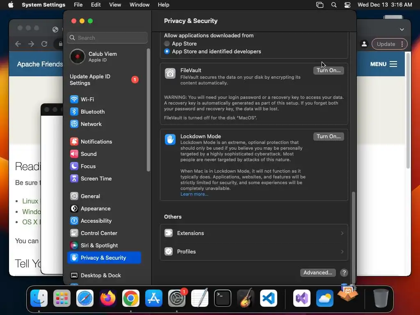Select Privacy & Security in sidebar
This screenshot has width=420, height=315.
(x=104, y=258)
